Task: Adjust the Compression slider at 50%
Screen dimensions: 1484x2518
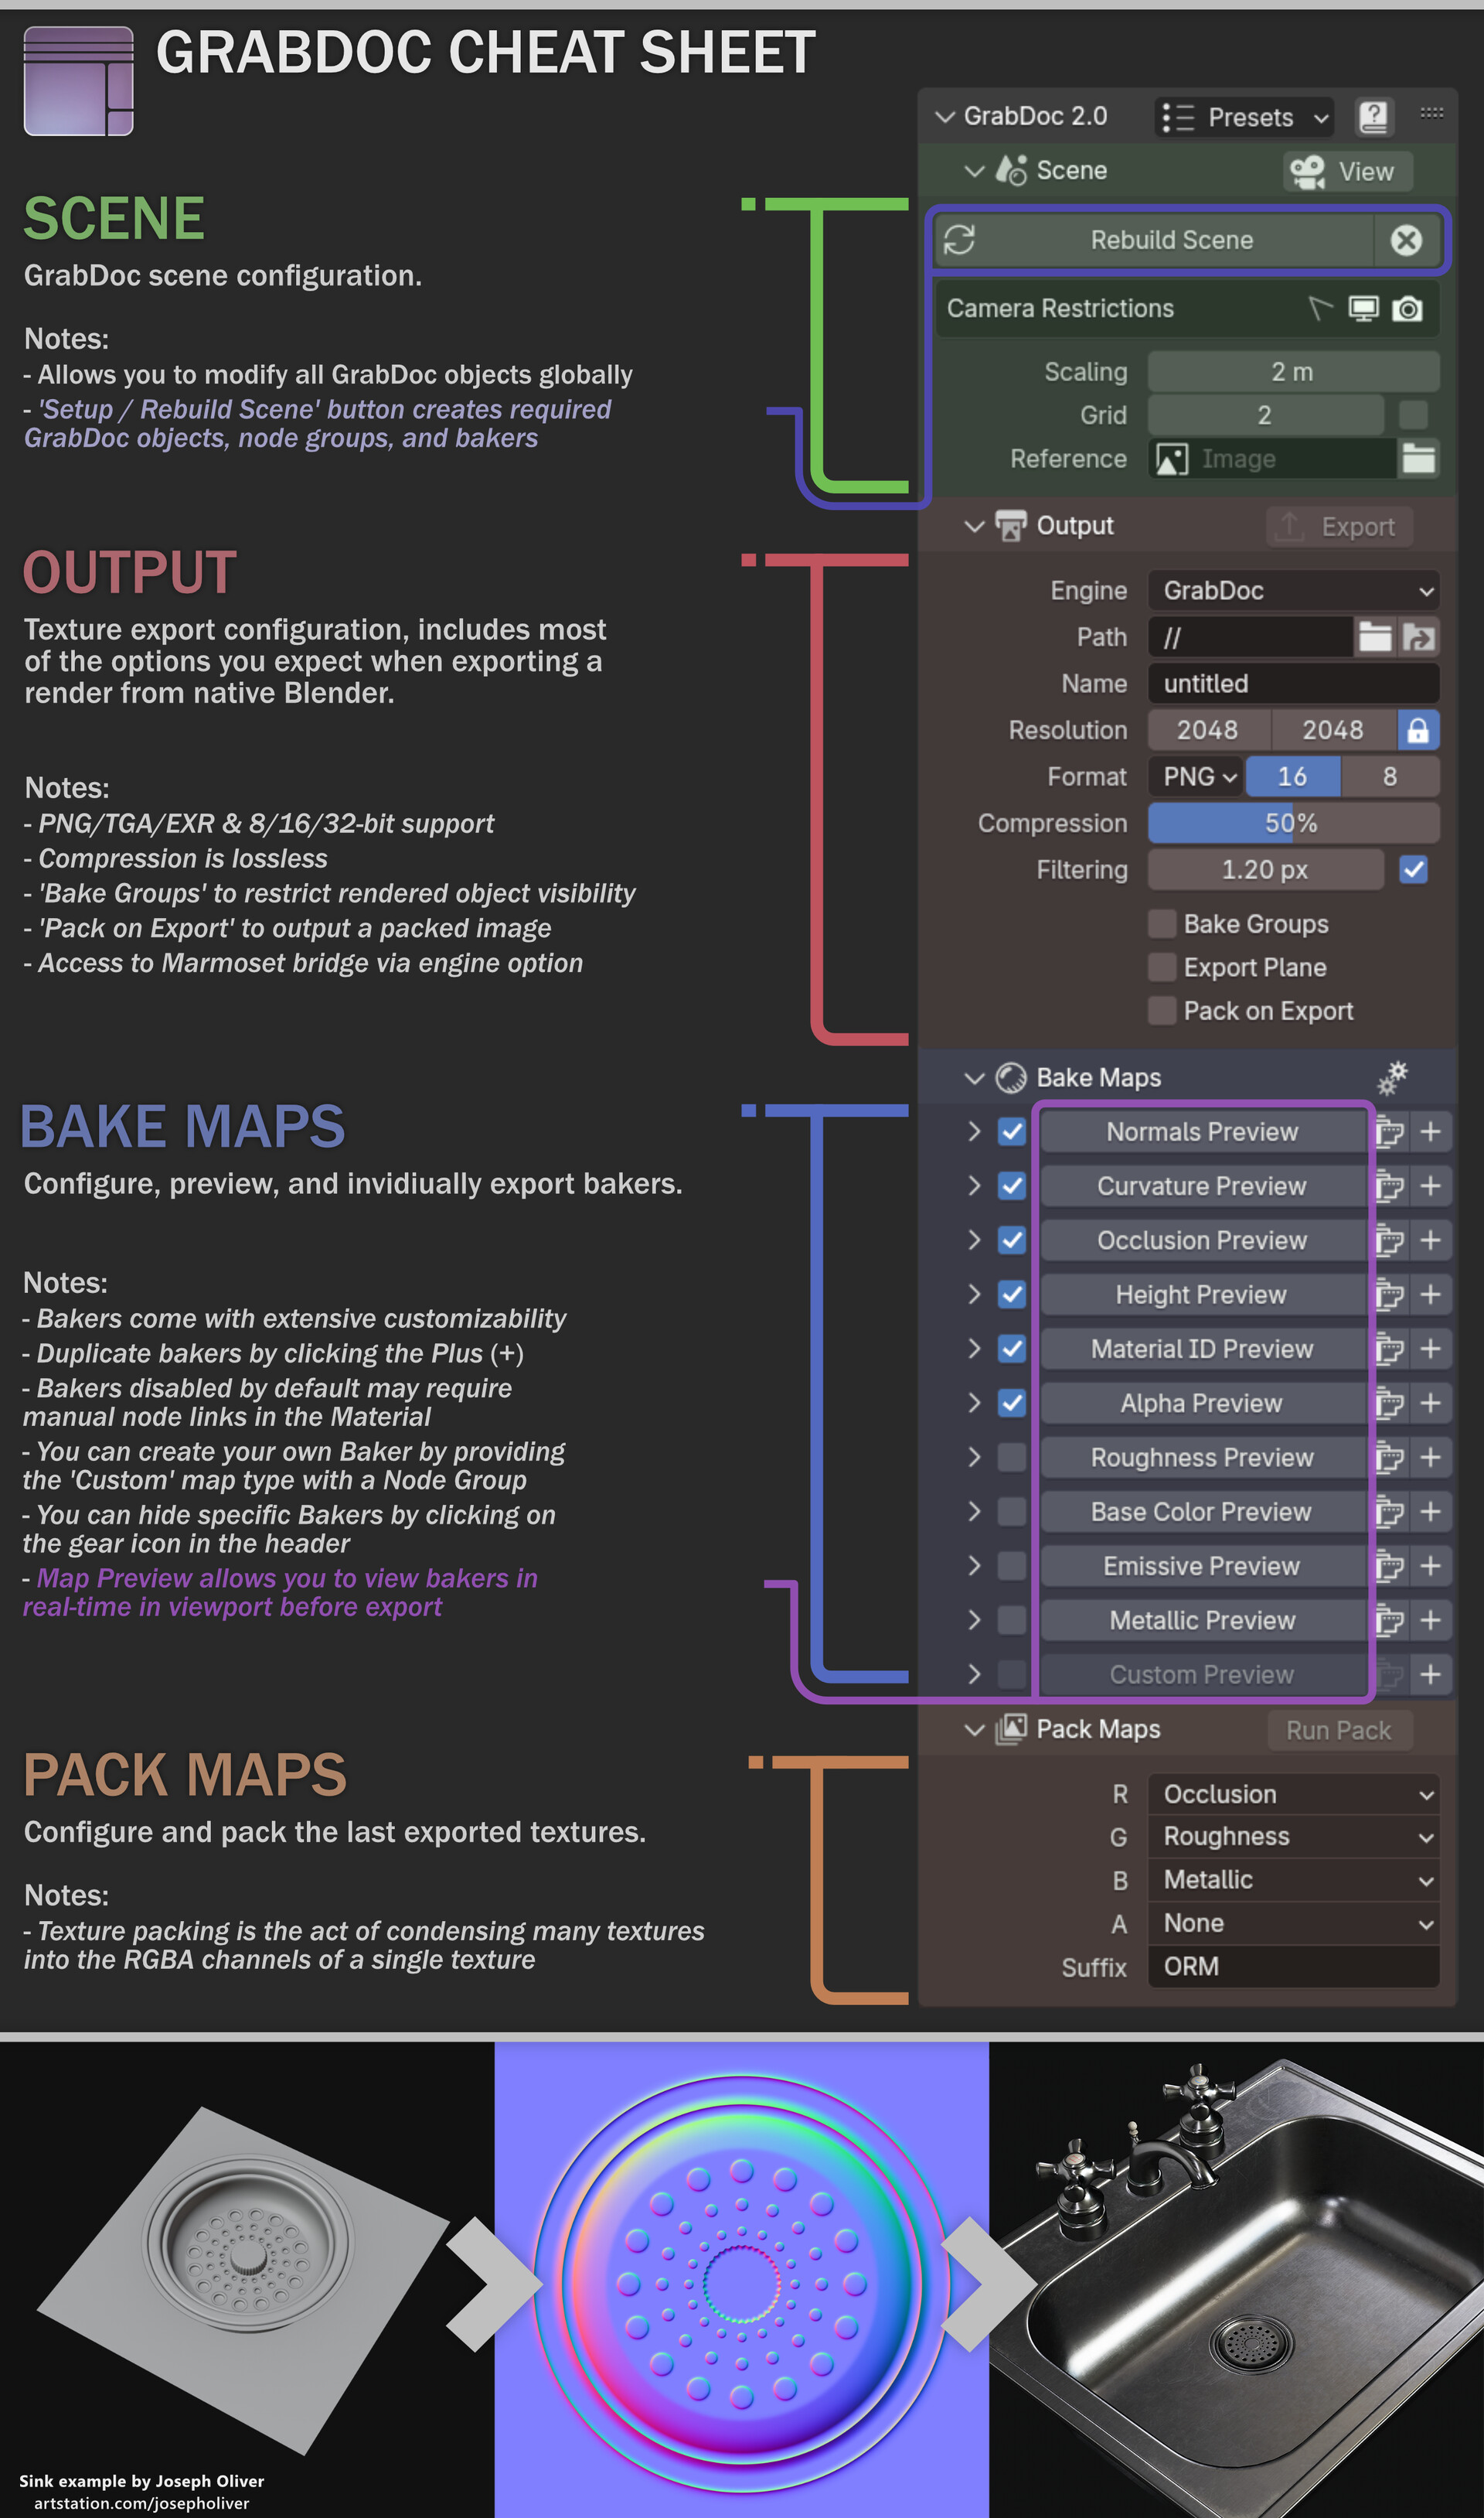Action: coord(1293,822)
